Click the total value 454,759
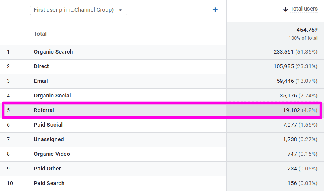This screenshot has height=191, width=324. pyautogui.click(x=307, y=30)
